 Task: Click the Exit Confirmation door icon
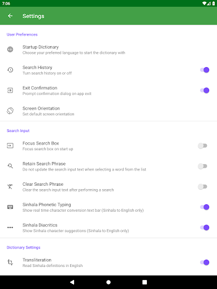(10, 90)
